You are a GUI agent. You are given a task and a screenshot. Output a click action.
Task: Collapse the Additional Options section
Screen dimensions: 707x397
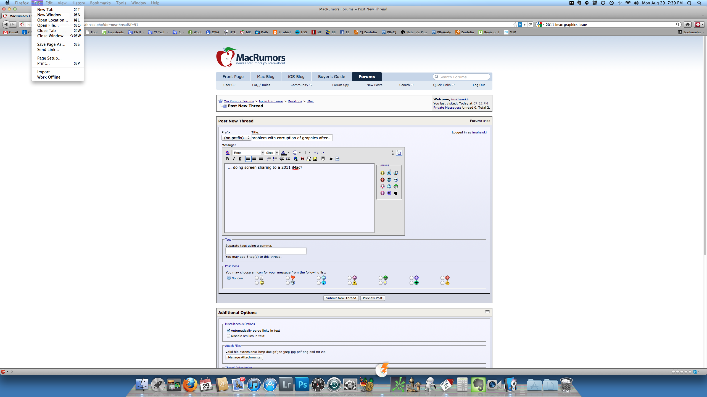[x=487, y=312]
